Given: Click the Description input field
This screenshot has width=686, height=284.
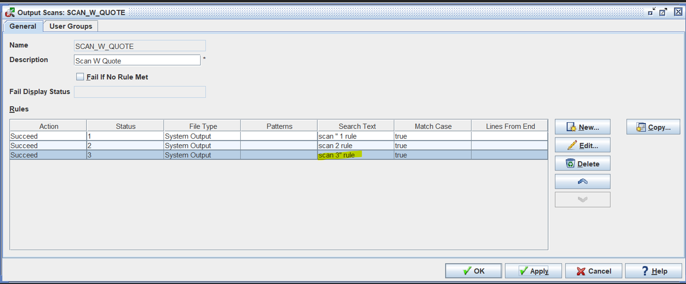Looking at the screenshot, I should click(x=137, y=60).
